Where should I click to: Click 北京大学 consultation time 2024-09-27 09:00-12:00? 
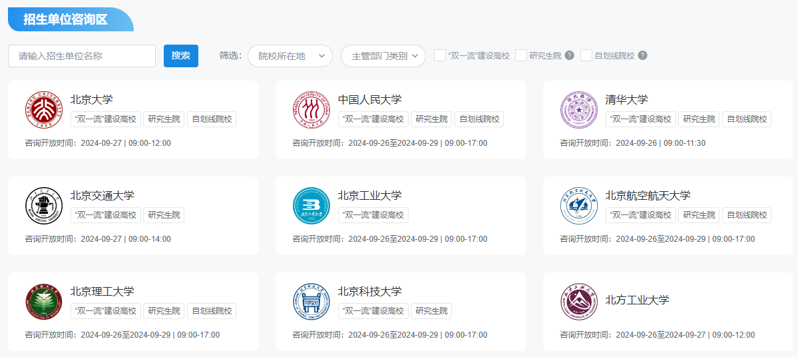(x=126, y=143)
